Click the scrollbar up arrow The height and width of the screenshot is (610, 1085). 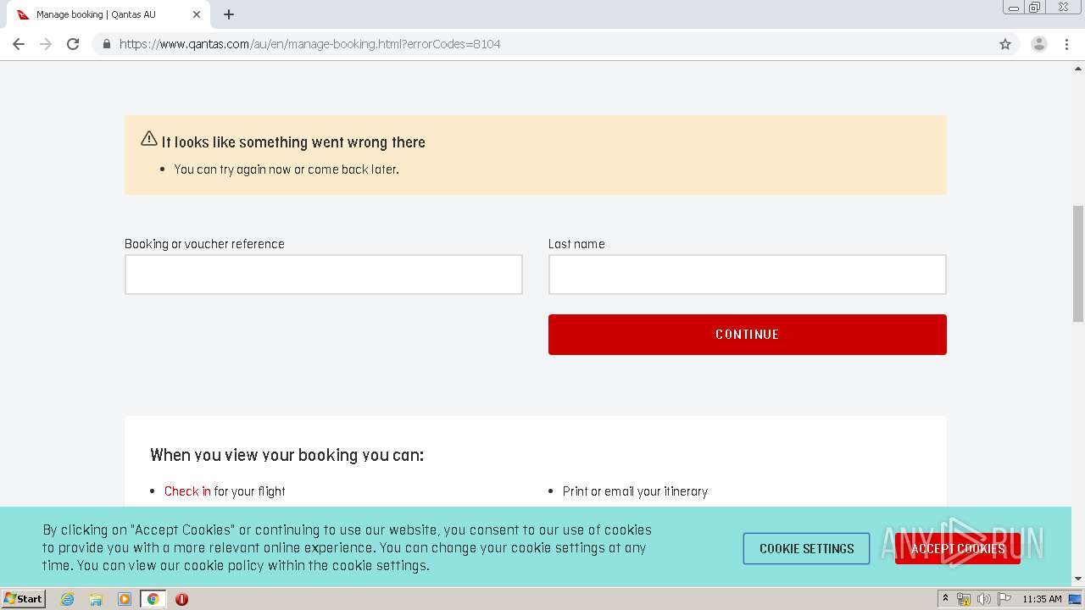1078,69
